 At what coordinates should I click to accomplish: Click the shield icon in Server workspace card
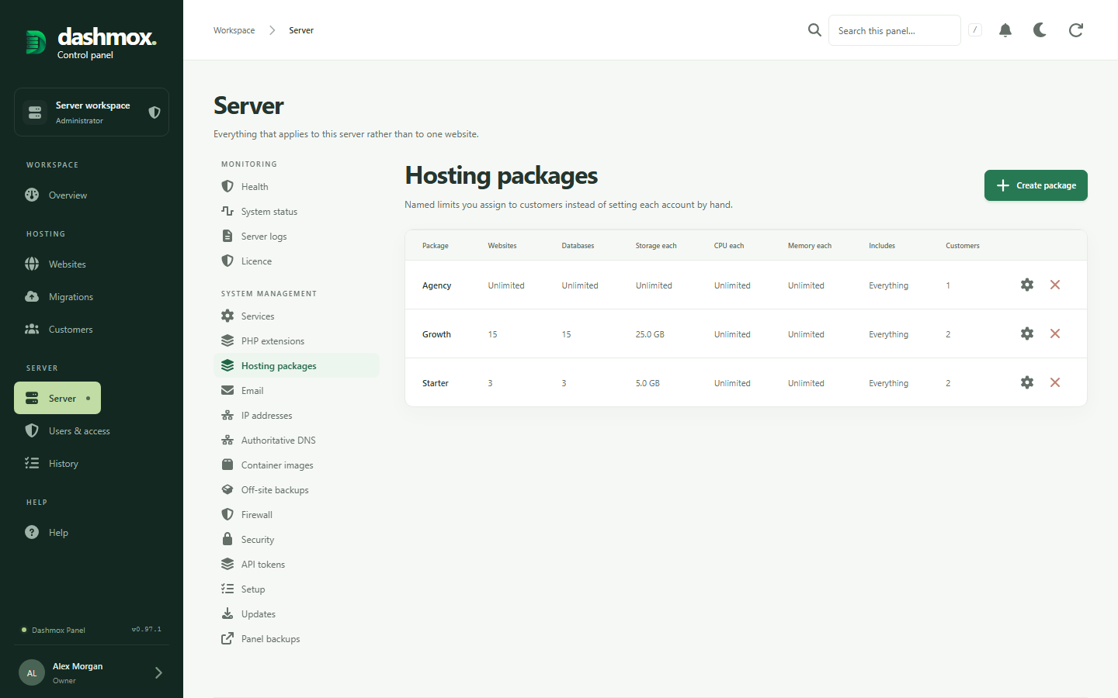[x=155, y=112]
